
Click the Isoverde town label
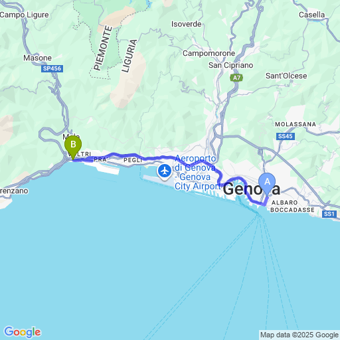pyautogui.click(x=186, y=24)
